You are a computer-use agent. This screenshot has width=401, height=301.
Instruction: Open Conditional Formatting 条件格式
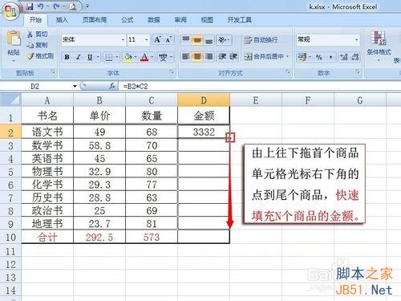[379, 45]
